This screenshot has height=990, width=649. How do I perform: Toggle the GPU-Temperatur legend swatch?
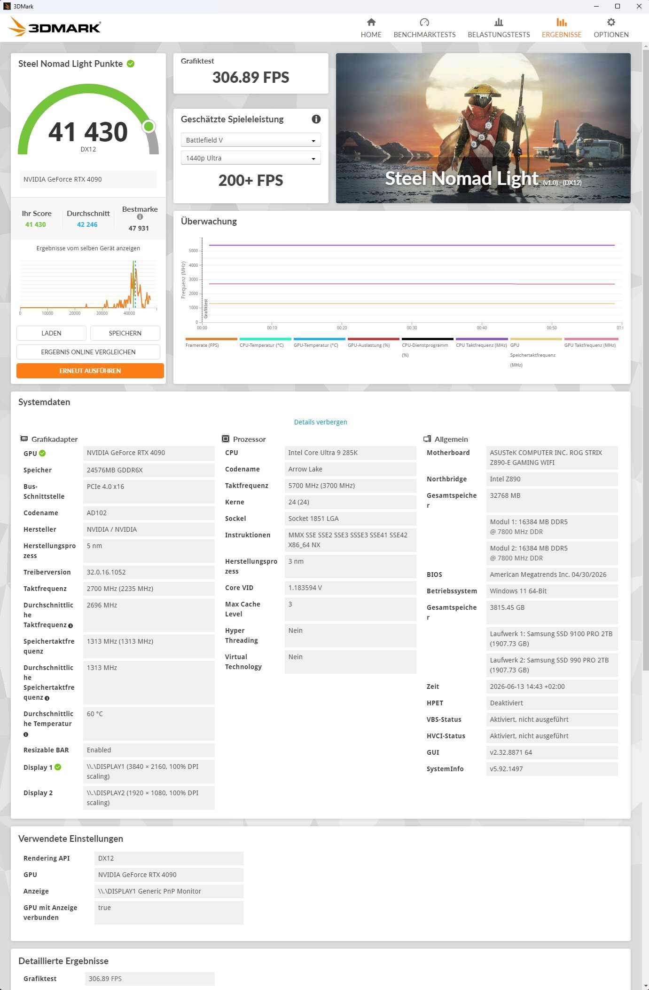pyautogui.click(x=320, y=339)
